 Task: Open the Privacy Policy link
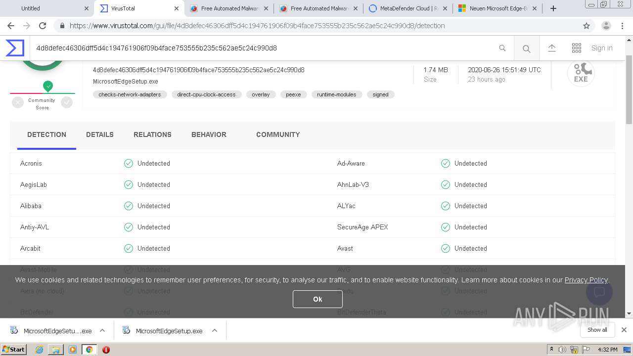coord(586,280)
